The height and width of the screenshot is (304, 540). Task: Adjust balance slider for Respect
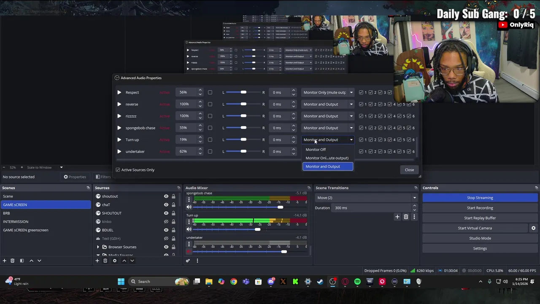243,92
